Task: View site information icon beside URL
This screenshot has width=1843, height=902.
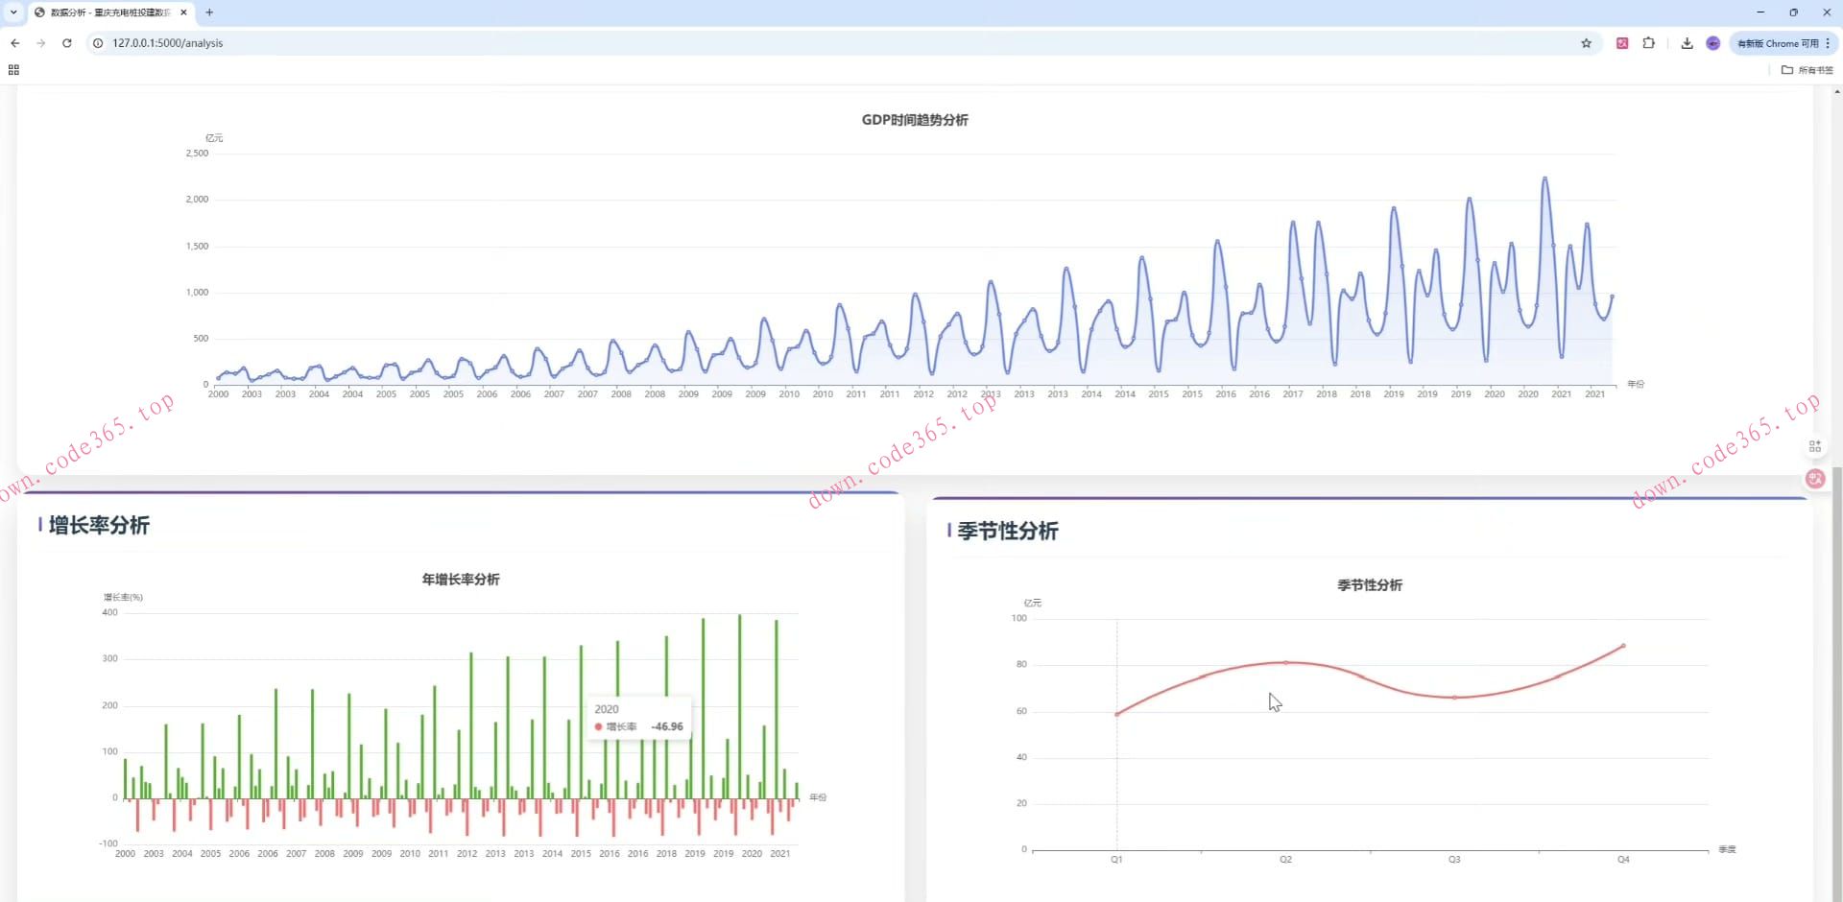Action: (x=98, y=43)
